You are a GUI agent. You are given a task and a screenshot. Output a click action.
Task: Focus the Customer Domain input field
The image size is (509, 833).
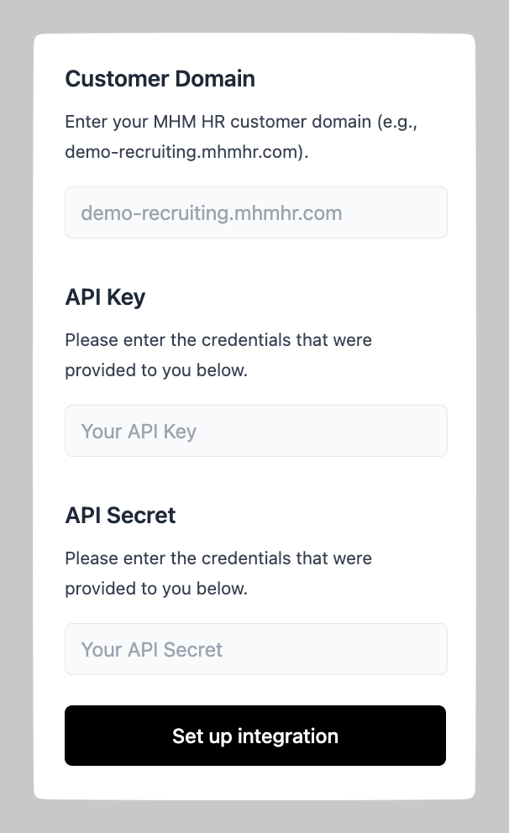point(255,212)
